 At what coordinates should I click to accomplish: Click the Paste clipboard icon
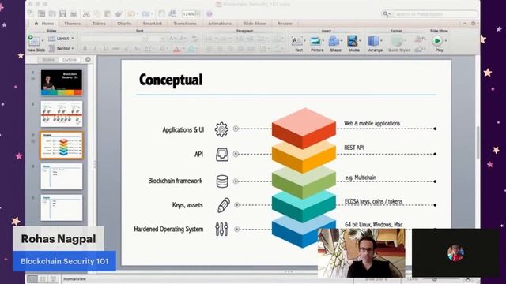[x=108, y=14]
